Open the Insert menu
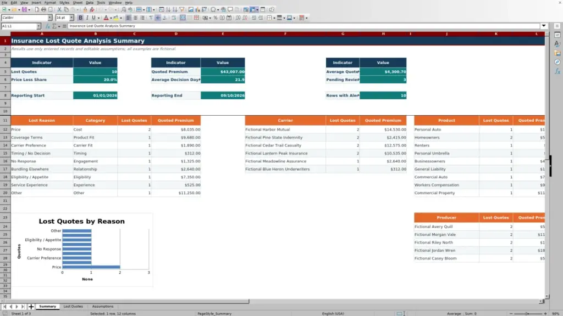Viewport: 563px width, 316px height. tap(36, 3)
